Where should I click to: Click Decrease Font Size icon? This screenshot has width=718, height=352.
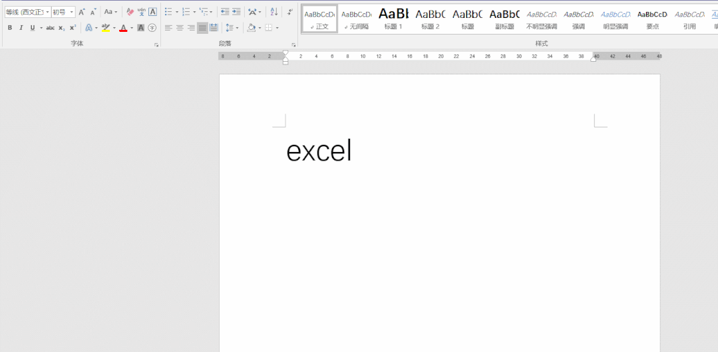coord(93,12)
